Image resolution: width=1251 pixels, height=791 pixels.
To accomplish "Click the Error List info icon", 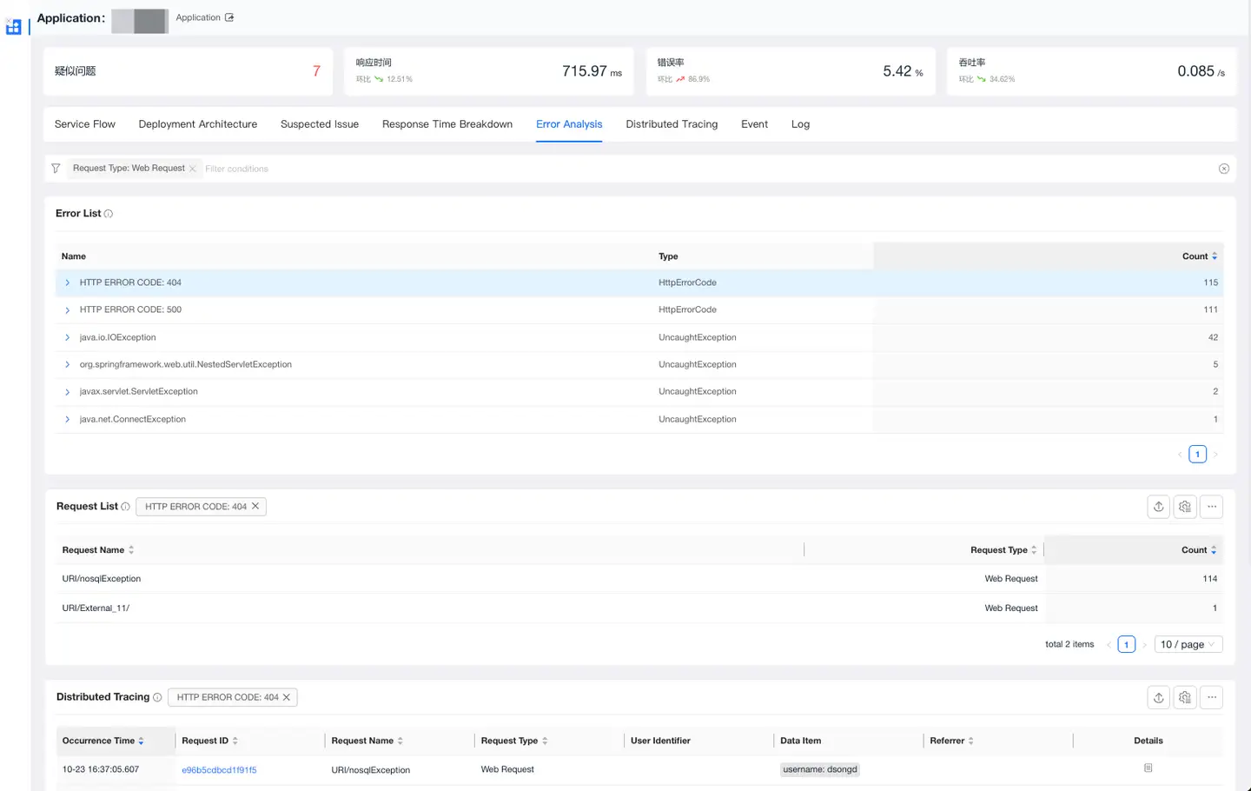I will point(109,214).
